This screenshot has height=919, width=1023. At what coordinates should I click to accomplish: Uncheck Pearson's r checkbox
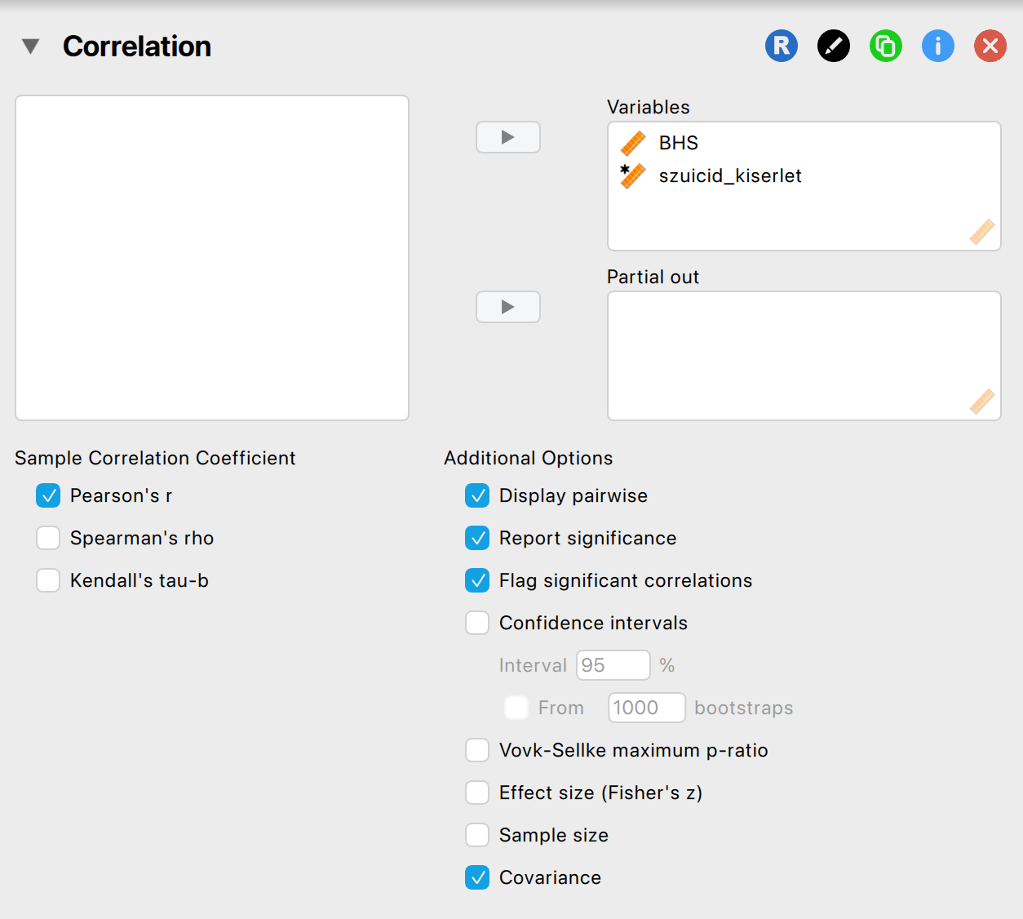point(48,495)
